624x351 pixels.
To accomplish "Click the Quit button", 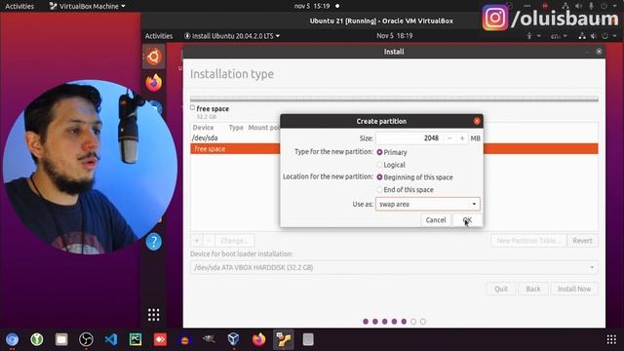I will coord(501,289).
